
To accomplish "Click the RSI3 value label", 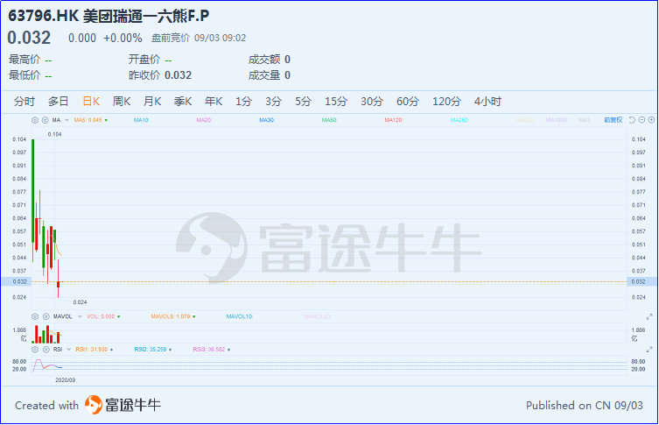I will [211, 350].
